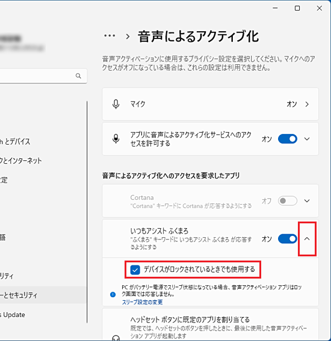Click the ヘッドセット ボタンに既定のアプリを割り当てる row
Image resolution: width=331 pixels, height=341 pixels.
210,325
